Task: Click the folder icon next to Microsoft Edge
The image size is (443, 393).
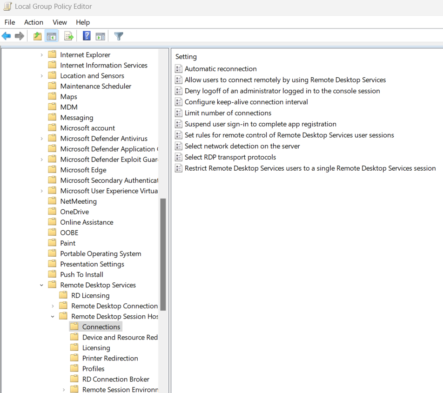Action: click(52, 170)
